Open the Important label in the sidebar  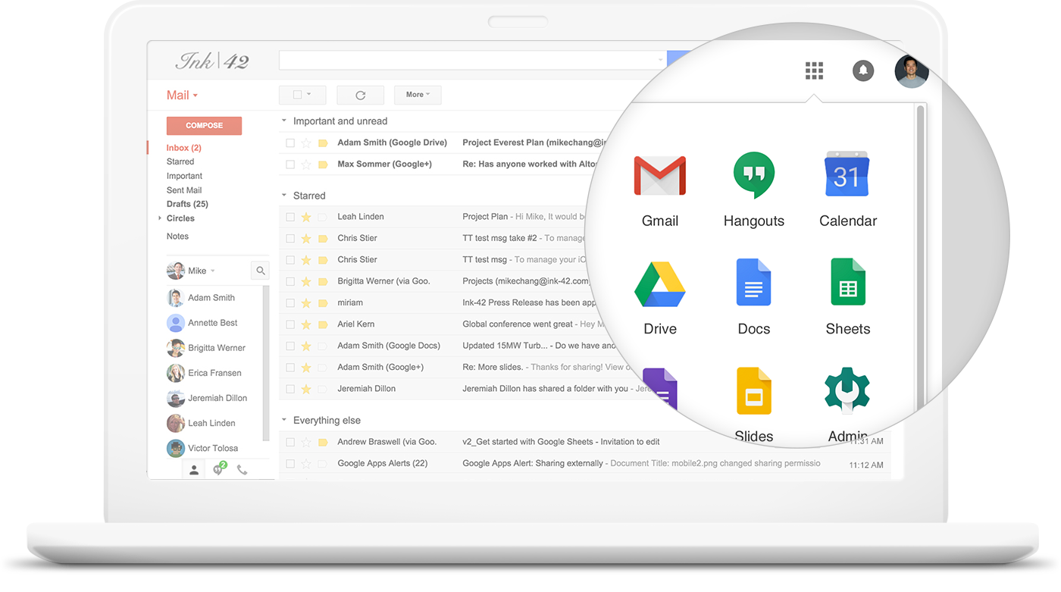coord(184,176)
